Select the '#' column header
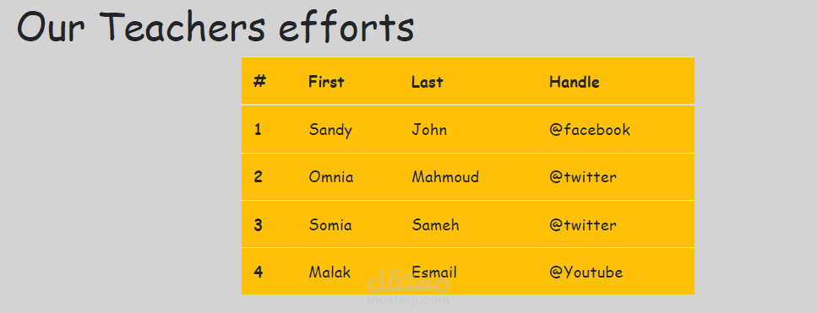 [x=259, y=82]
